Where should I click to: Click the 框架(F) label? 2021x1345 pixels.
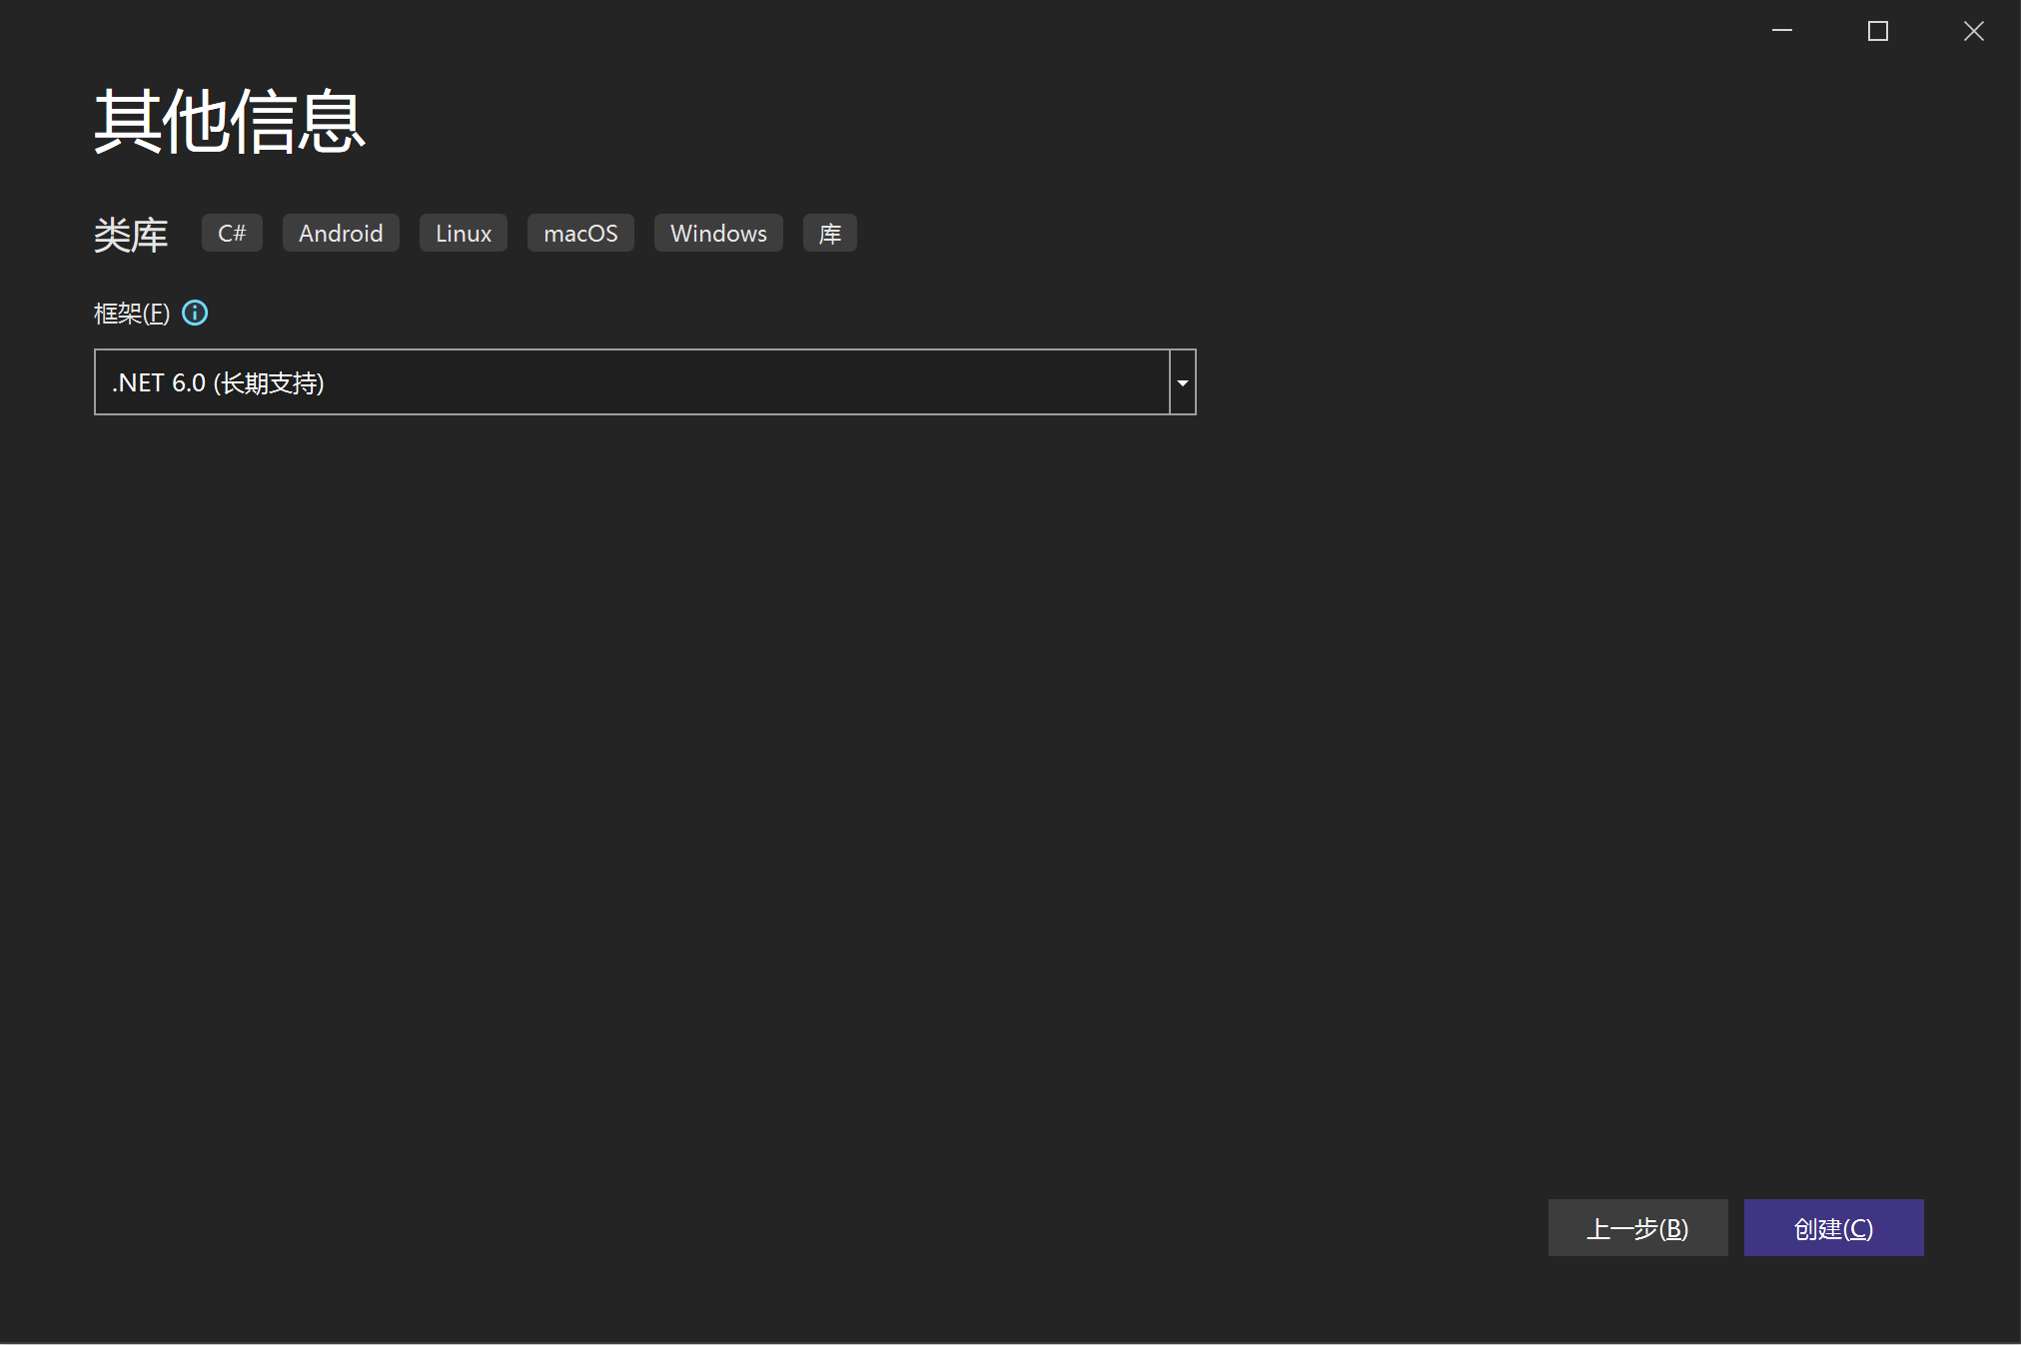(132, 314)
